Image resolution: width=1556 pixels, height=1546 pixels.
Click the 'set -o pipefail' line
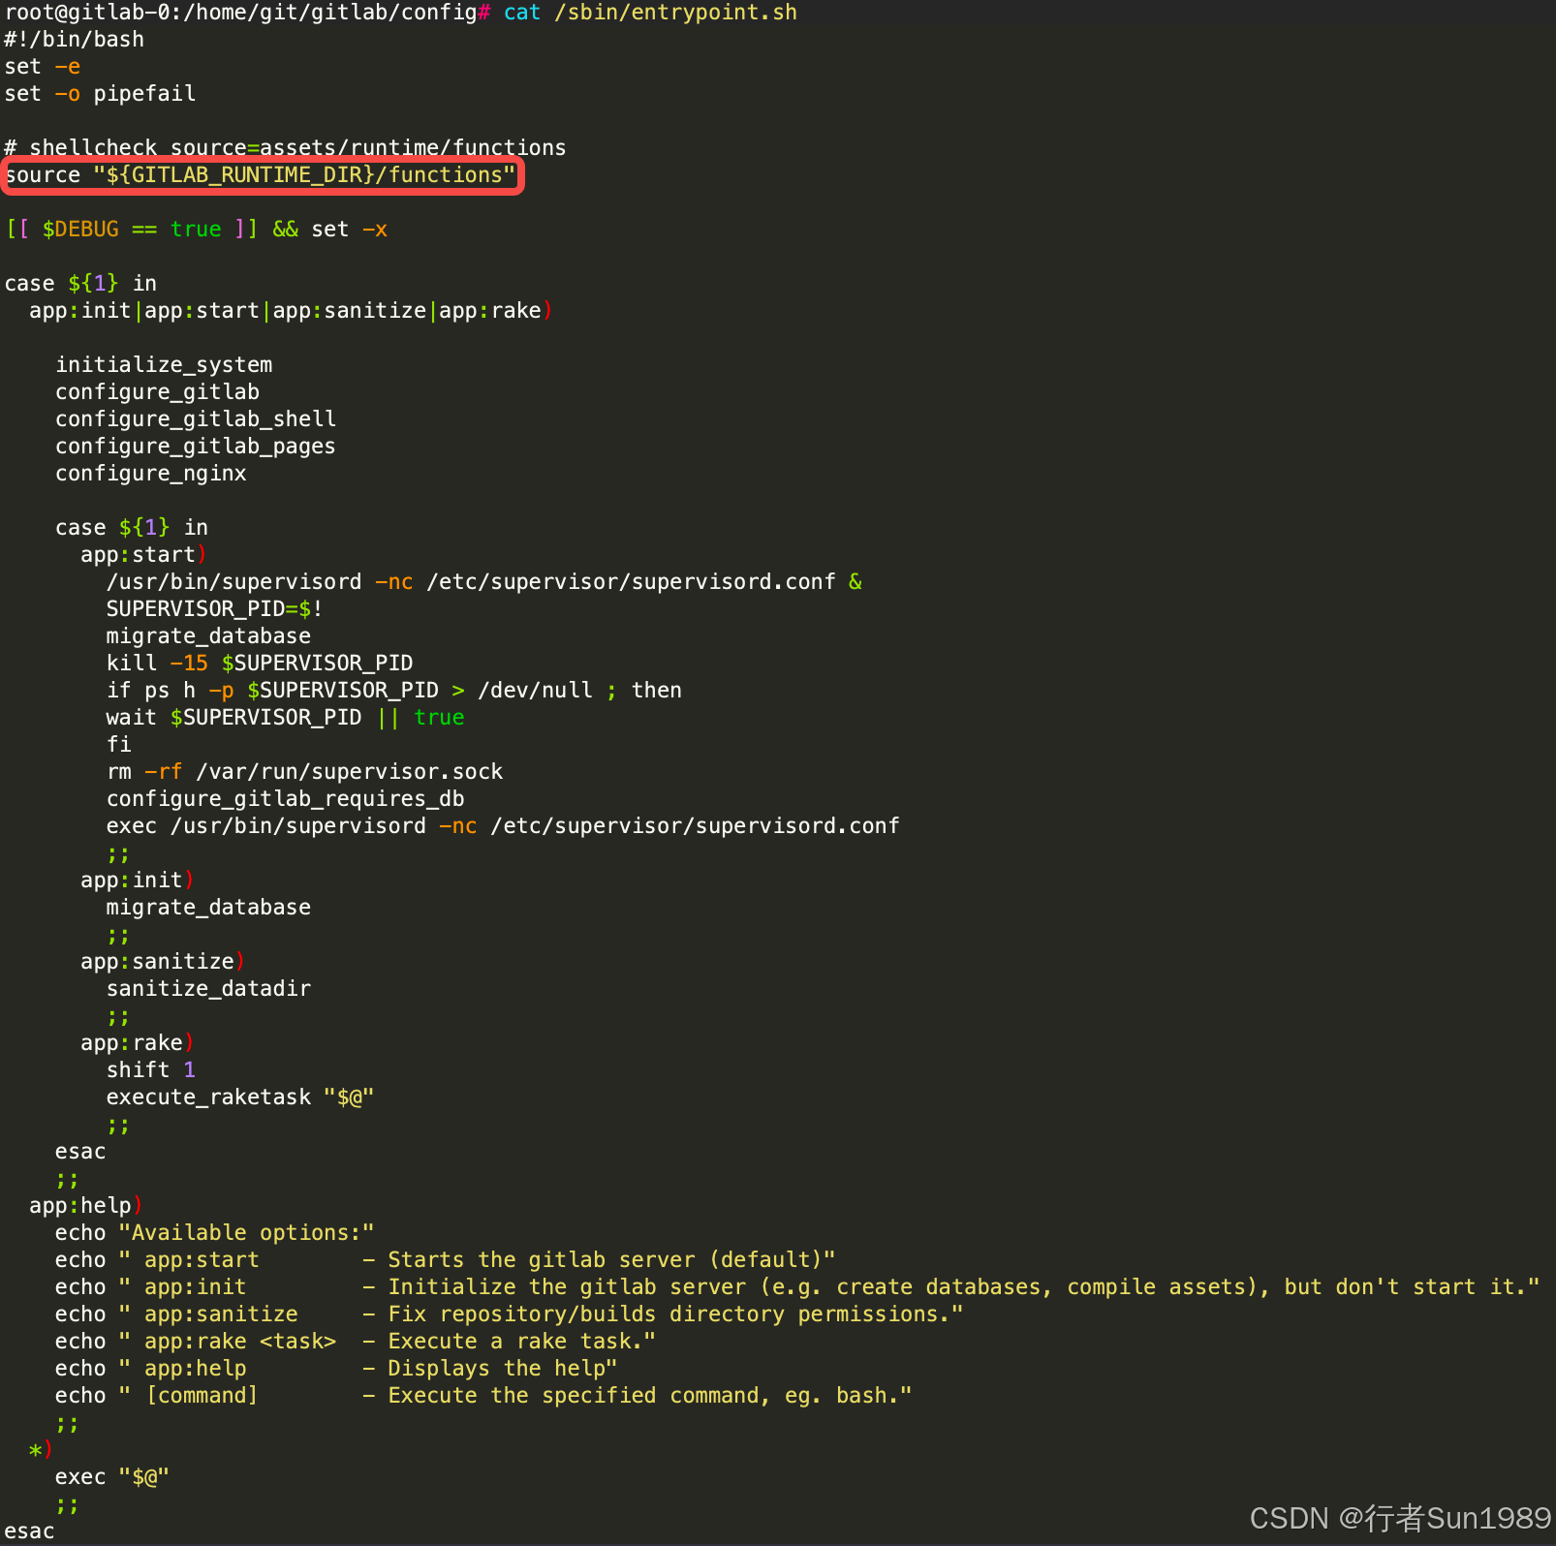point(100,94)
